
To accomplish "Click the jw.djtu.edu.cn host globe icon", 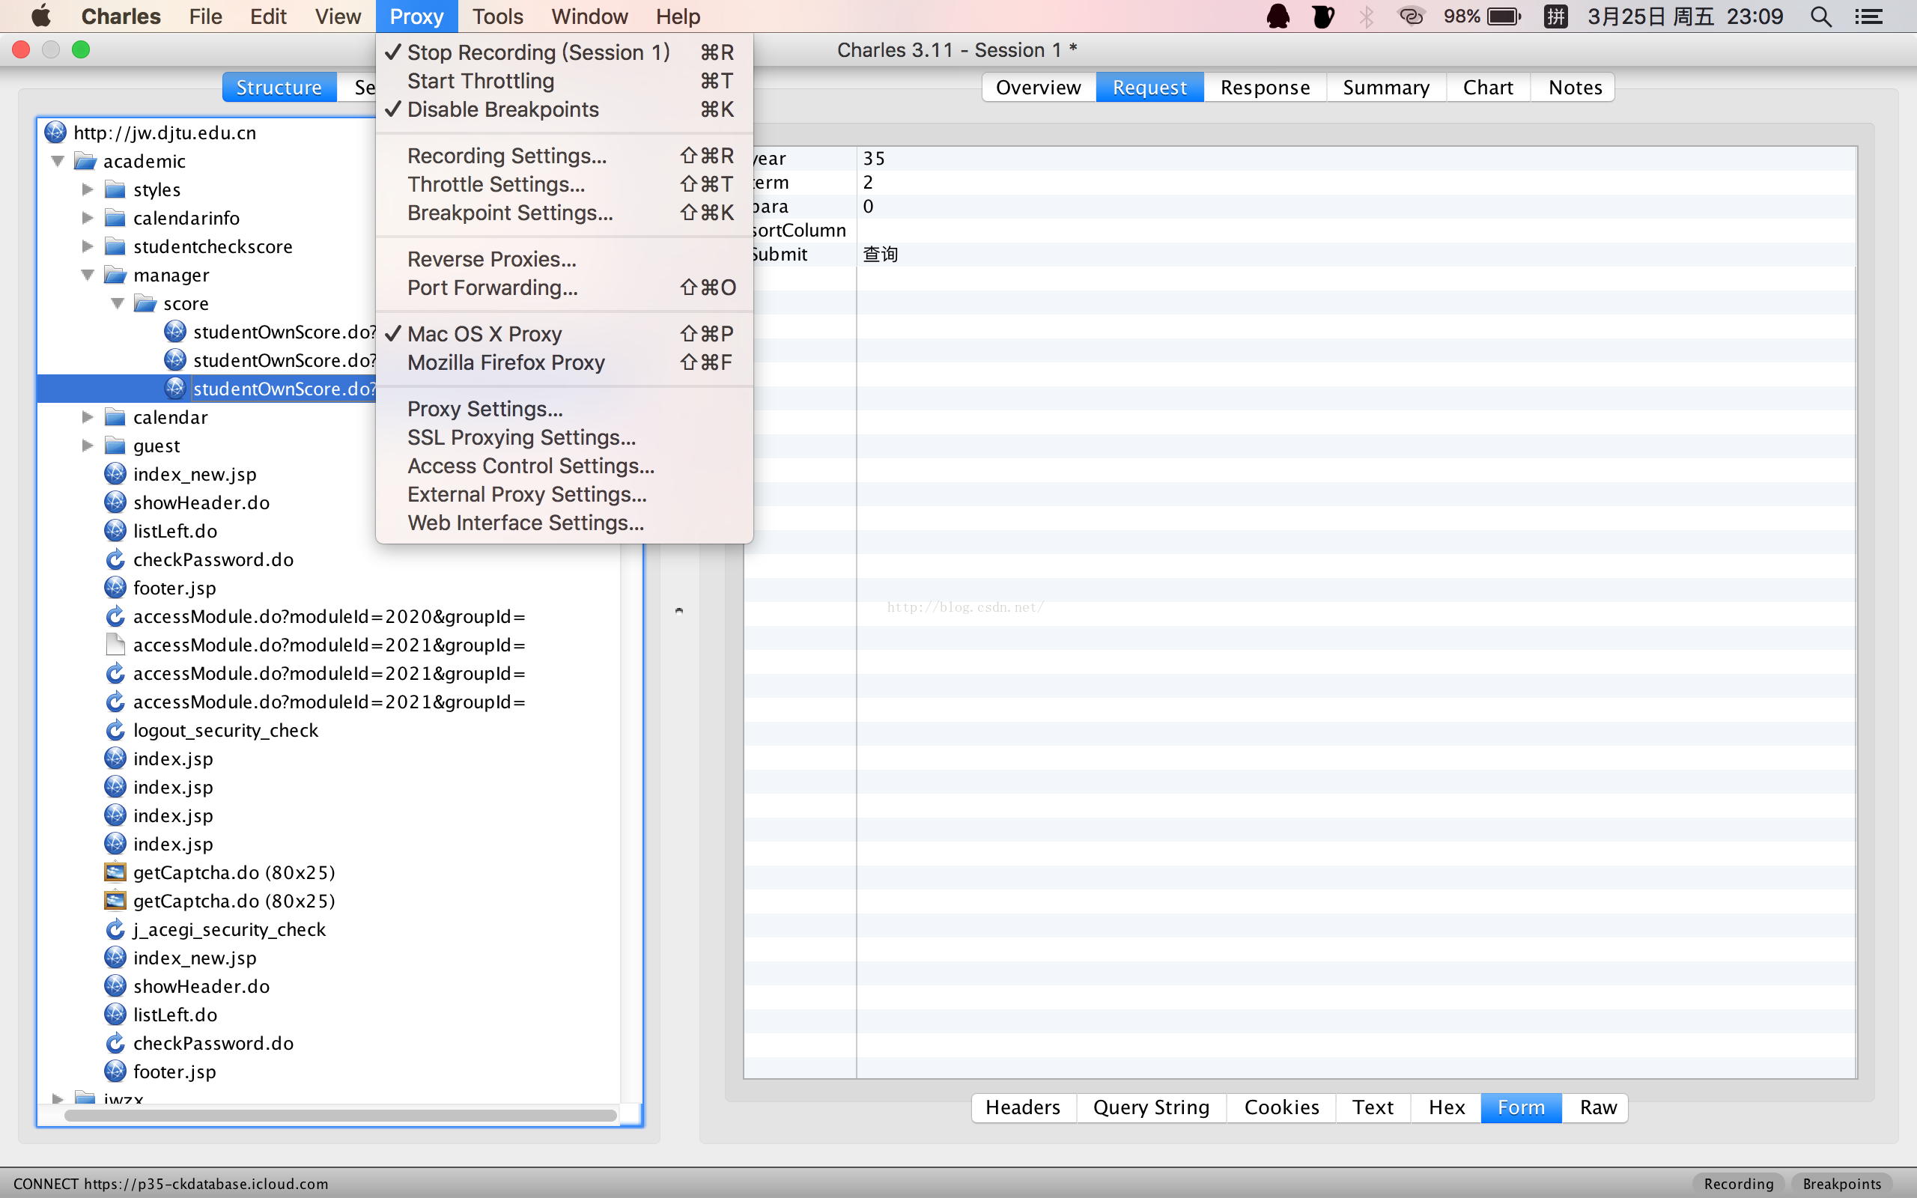I will coord(55,133).
